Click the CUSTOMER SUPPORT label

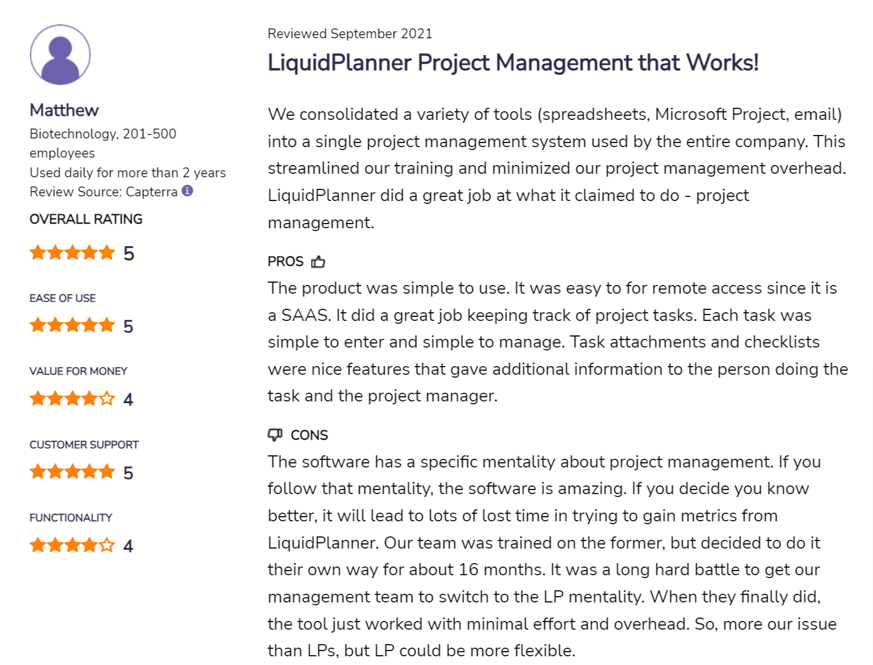pos(84,444)
